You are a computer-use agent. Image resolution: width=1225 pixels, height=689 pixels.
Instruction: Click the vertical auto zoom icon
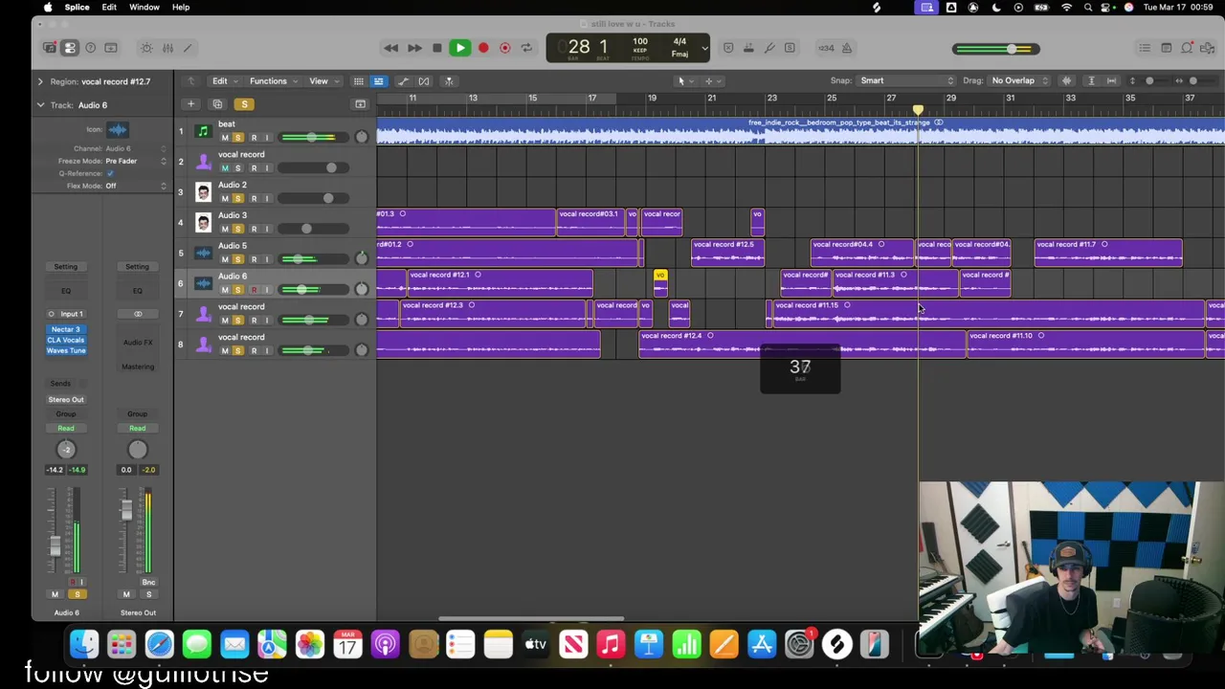[x=1091, y=81]
